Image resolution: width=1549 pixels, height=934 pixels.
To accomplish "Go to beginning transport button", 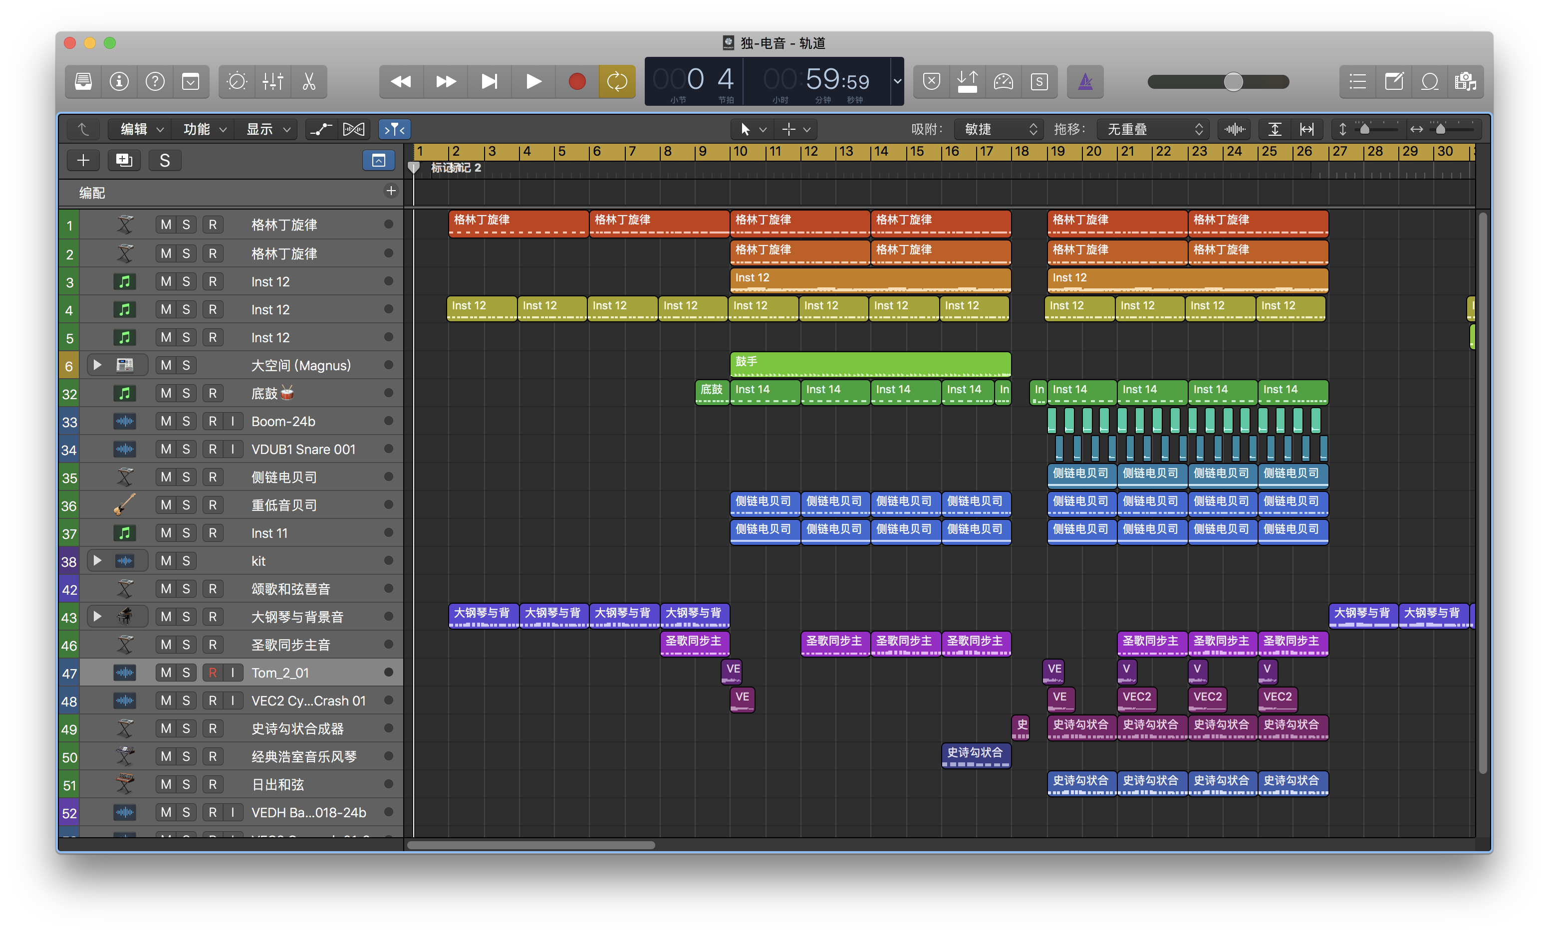I will point(490,82).
